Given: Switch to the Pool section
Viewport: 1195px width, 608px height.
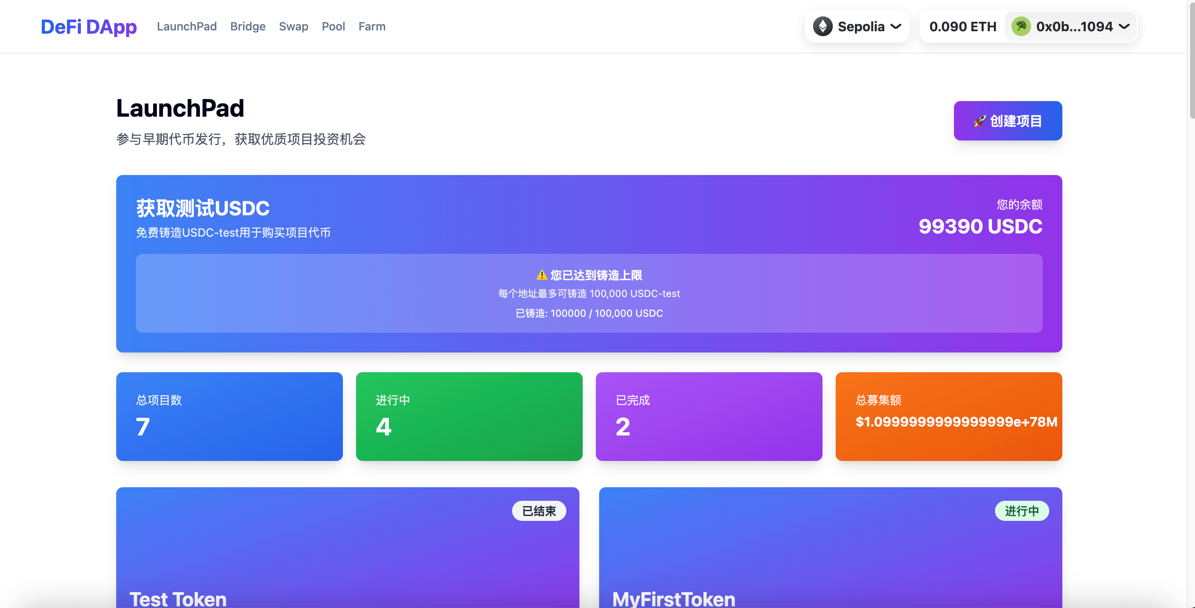Looking at the screenshot, I should coord(333,26).
